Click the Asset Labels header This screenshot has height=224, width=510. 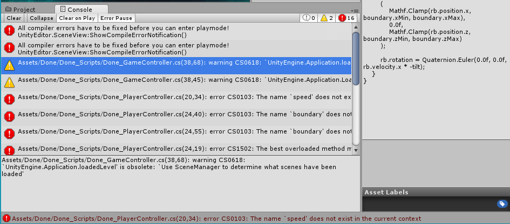click(436, 192)
